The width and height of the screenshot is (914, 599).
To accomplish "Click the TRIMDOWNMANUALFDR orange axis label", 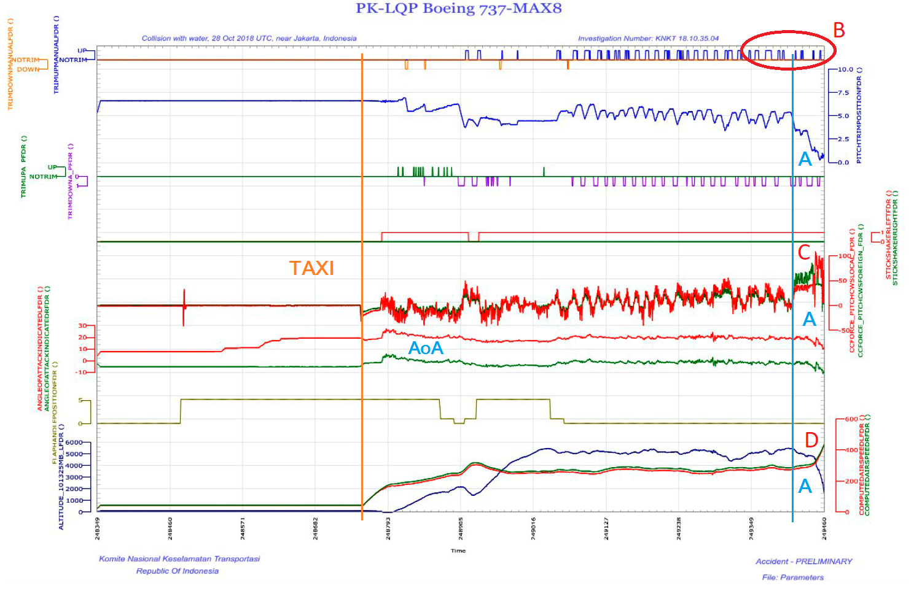I will pos(10,64).
